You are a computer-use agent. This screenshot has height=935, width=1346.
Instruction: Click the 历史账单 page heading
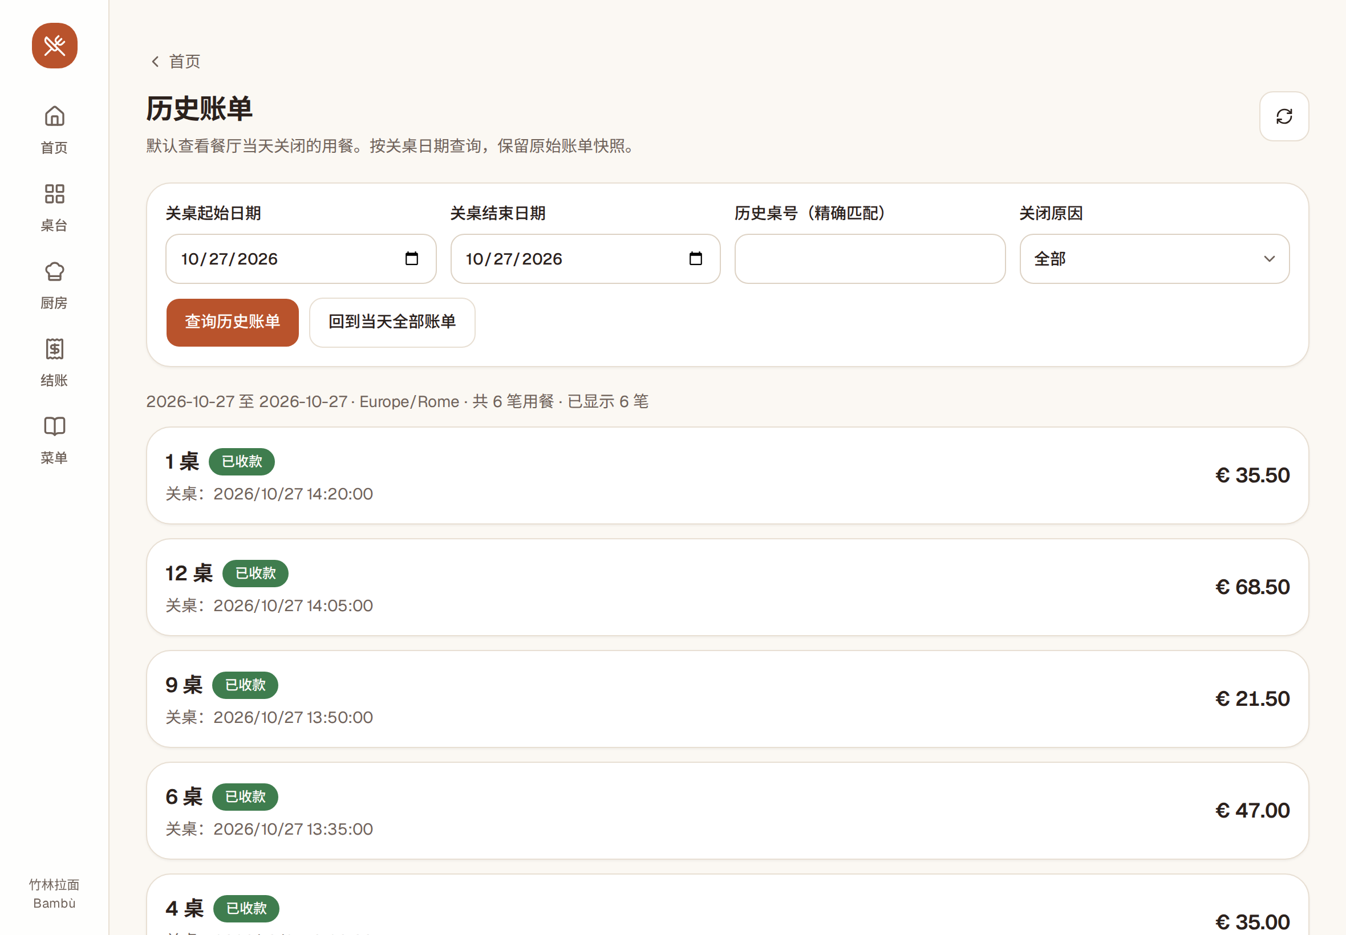199,109
